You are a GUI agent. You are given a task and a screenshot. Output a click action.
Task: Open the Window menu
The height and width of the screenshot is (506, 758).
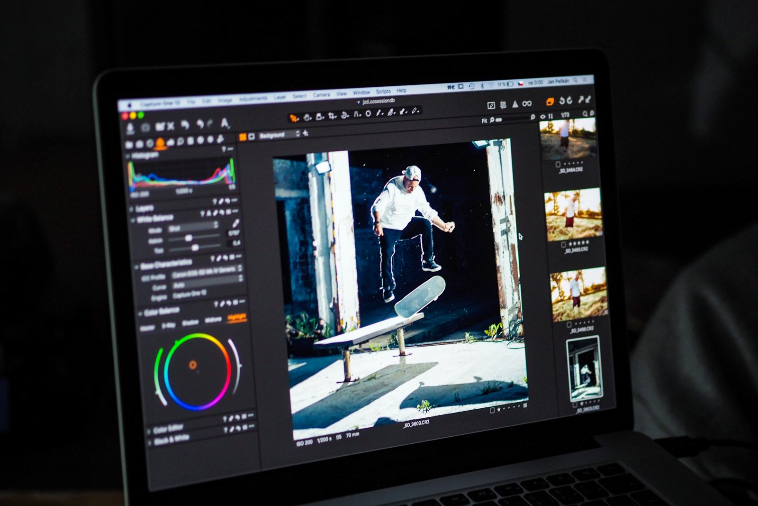[361, 92]
